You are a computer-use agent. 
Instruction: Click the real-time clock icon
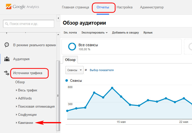click(x=7, y=45)
